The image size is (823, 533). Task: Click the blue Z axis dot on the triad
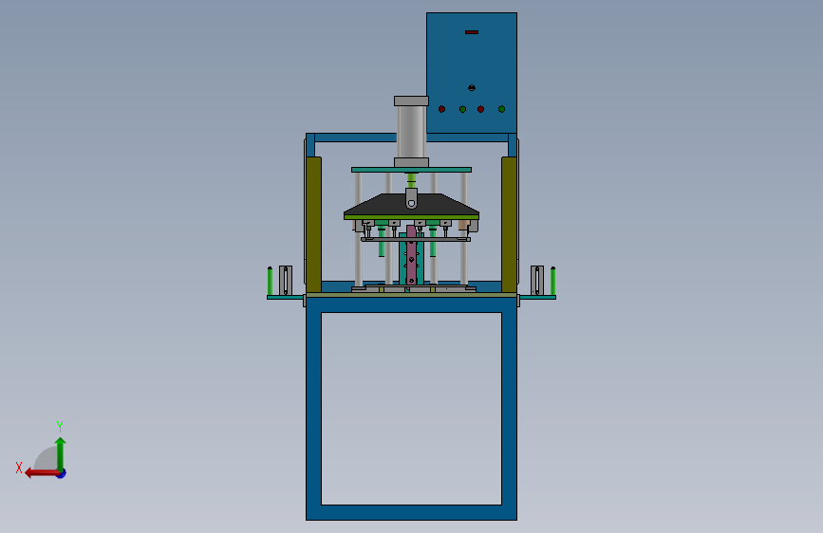coord(62,474)
